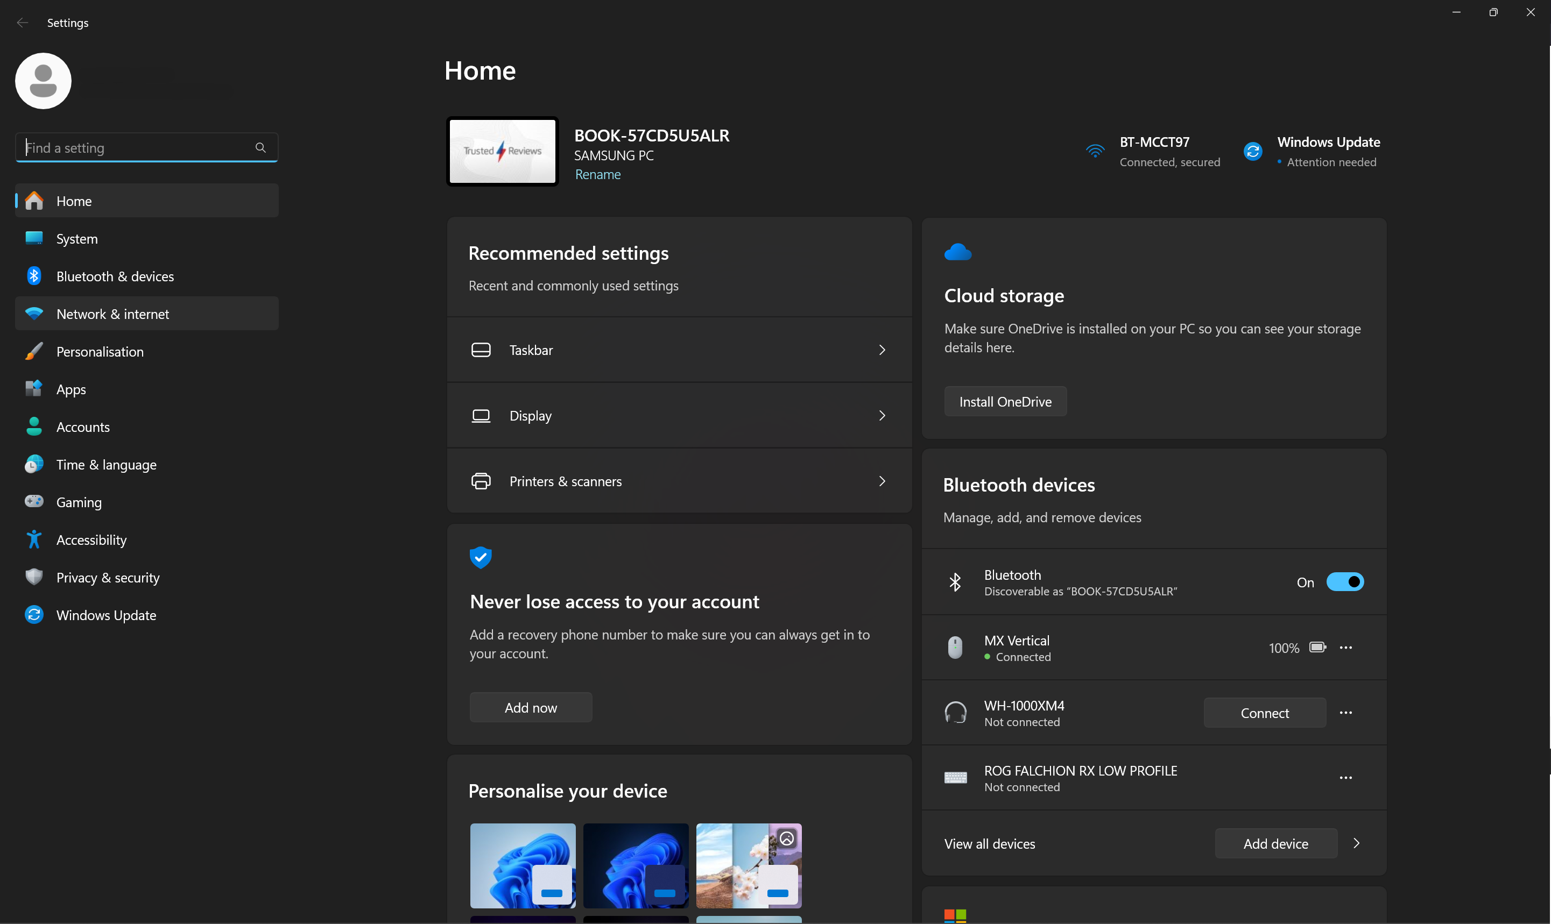
Task: Click the search magnifier icon
Action: (260, 147)
